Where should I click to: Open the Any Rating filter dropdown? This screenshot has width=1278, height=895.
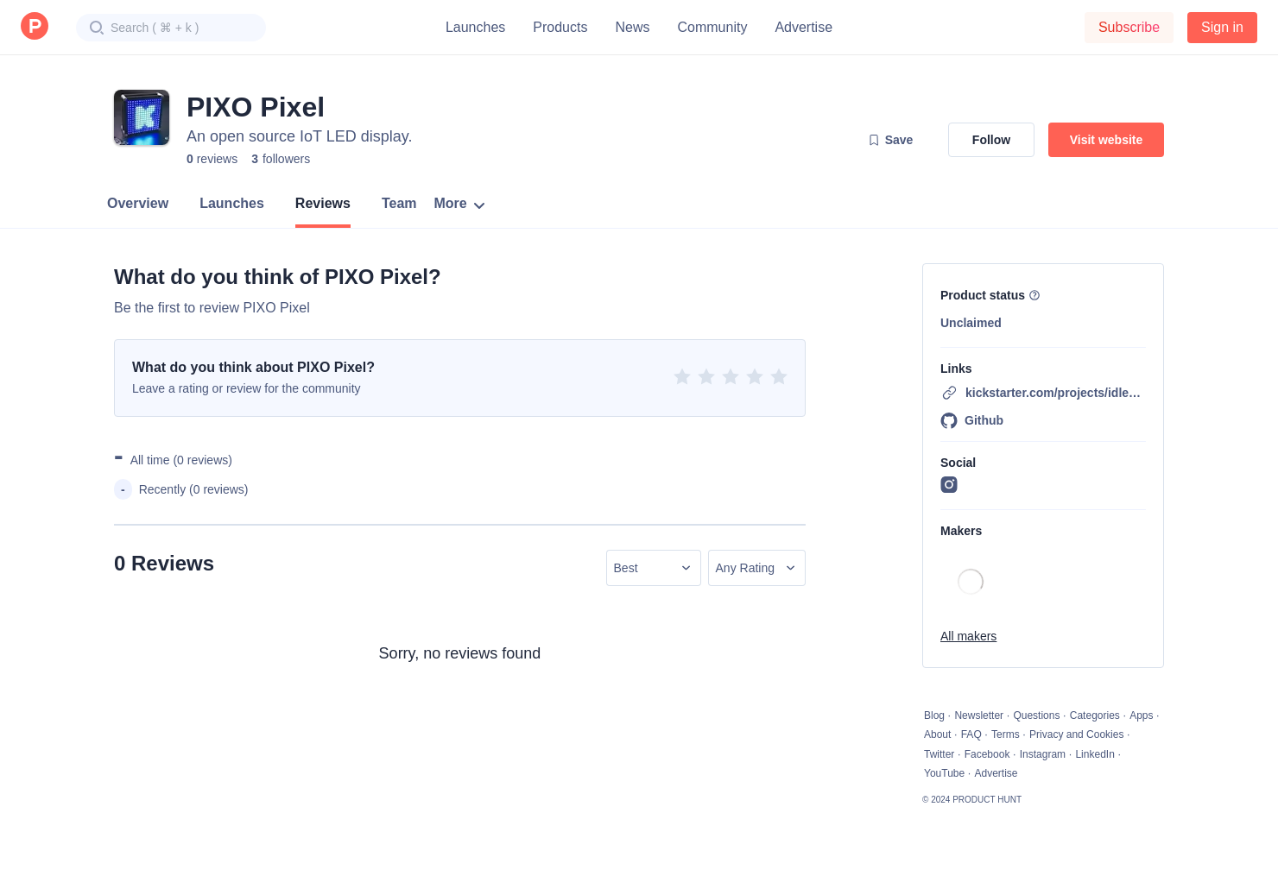click(756, 568)
